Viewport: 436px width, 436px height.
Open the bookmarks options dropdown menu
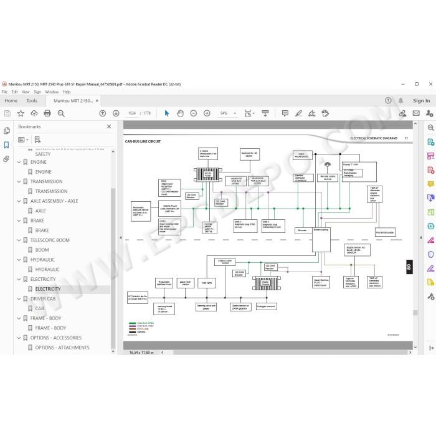coord(24,140)
